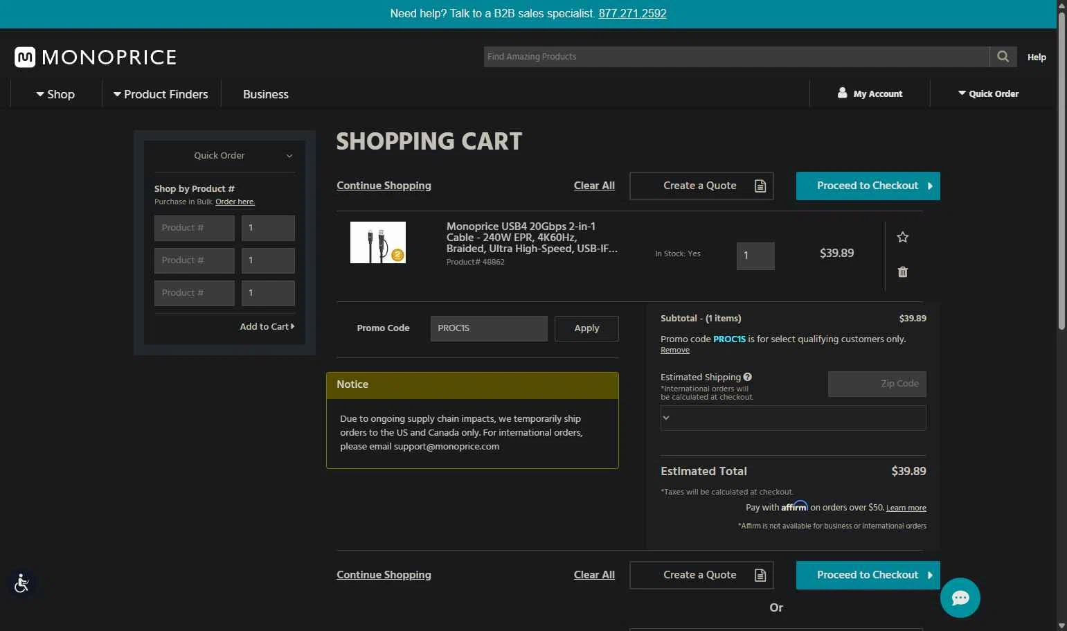Click the top Proceed to Checkout button
The height and width of the screenshot is (631, 1067).
868,186
